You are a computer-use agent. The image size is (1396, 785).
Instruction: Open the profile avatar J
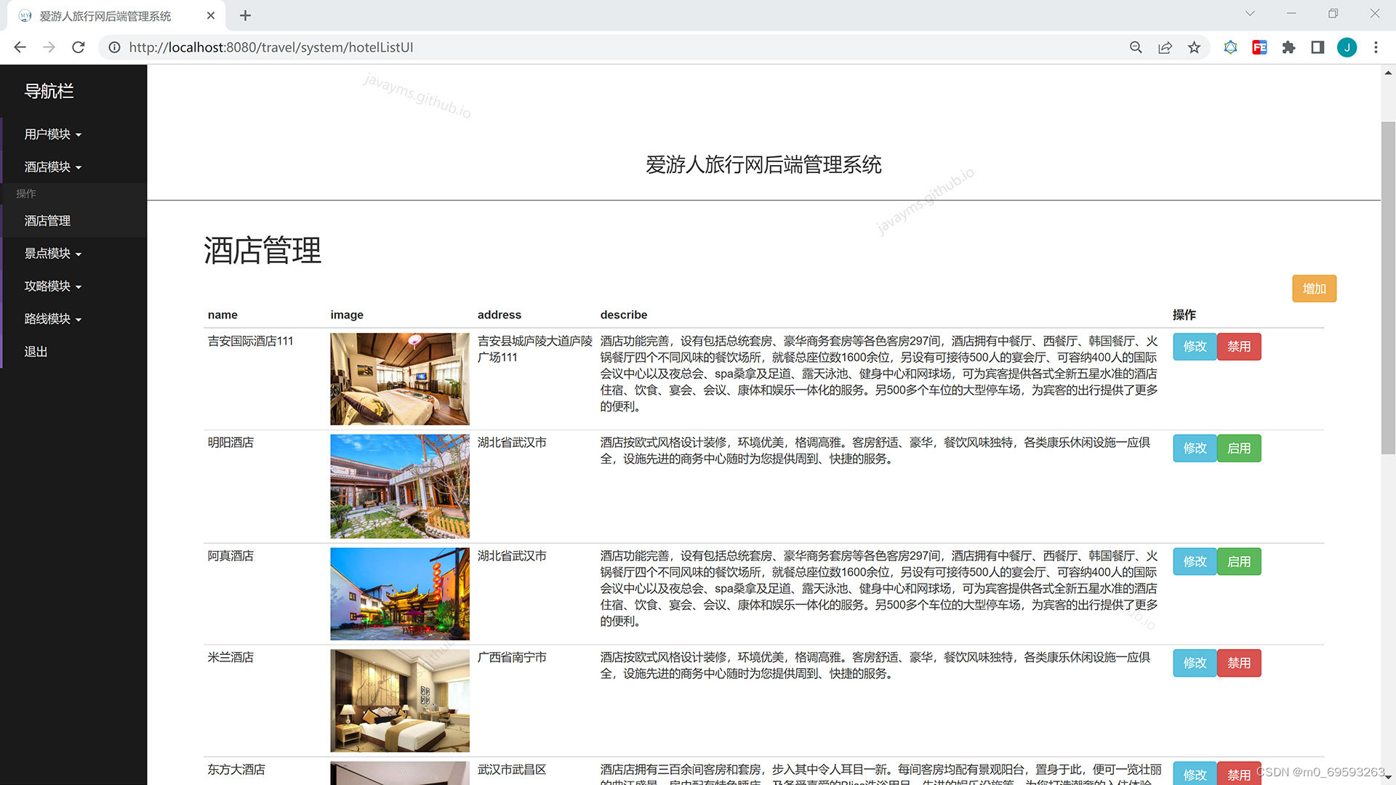[x=1347, y=47]
